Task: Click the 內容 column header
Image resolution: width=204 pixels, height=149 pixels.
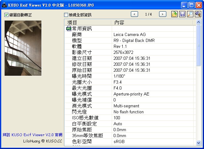Action: (x=152, y=23)
